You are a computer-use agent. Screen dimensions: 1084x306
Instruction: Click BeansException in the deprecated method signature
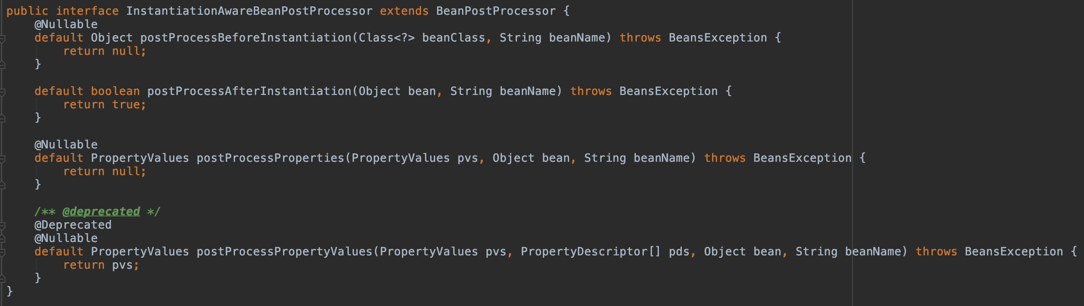(x=1014, y=251)
